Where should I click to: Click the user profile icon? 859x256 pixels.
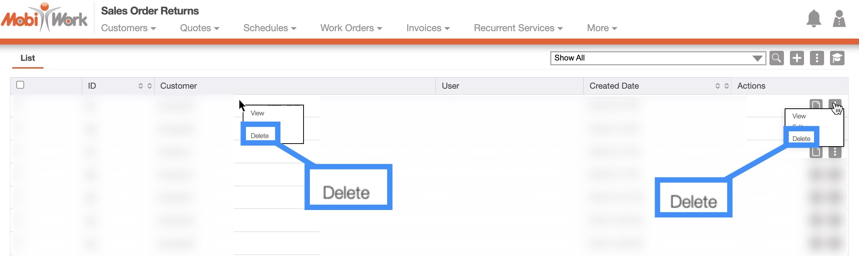click(x=839, y=19)
